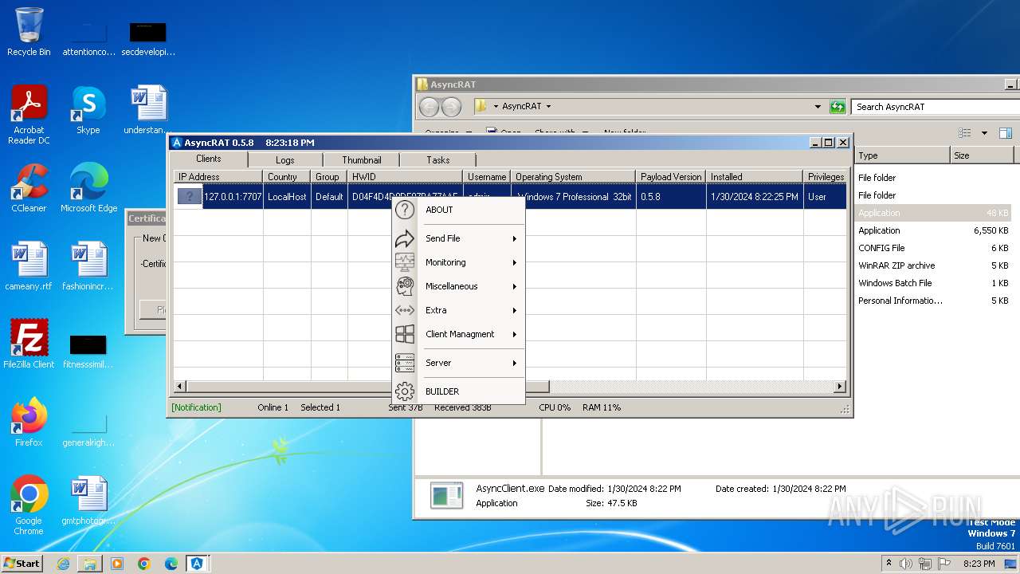This screenshot has width=1020, height=574.
Task: Click Edge icon in the taskbar
Action: [x=171, y=564]
